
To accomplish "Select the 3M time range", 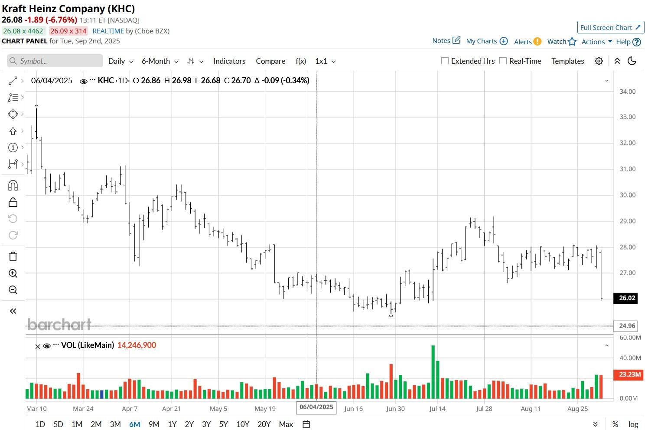I will click(115, 424).
